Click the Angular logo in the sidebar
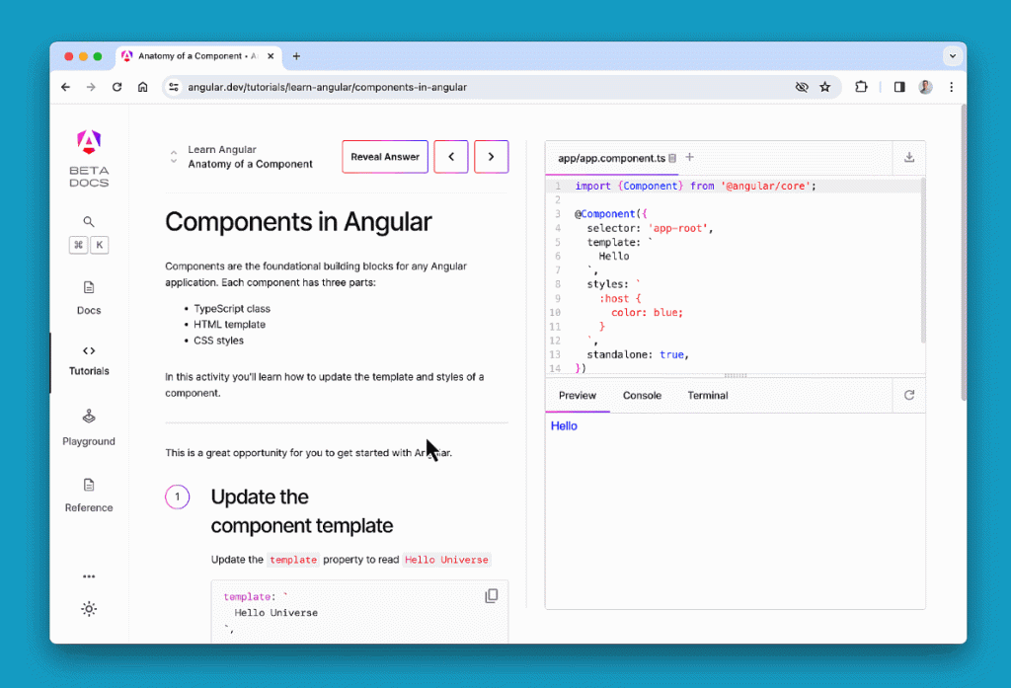 pos(89,141)
